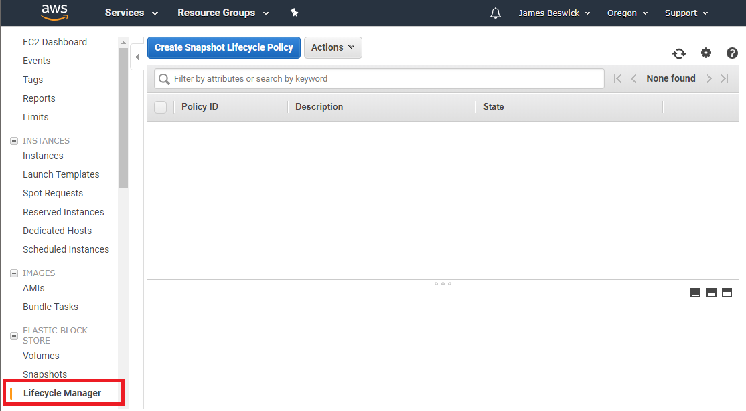This screenshot has height=411, width=746.
Task: Click the filter by attributes search field
Action: pyautogui.click(x=379, y=79)
